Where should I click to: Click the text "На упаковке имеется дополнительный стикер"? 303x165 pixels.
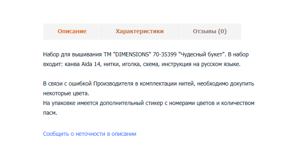point(100,103)
